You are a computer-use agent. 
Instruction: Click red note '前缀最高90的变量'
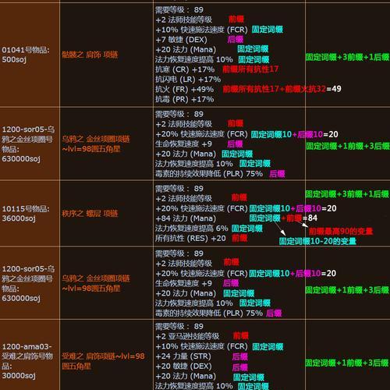click(341, 231)
